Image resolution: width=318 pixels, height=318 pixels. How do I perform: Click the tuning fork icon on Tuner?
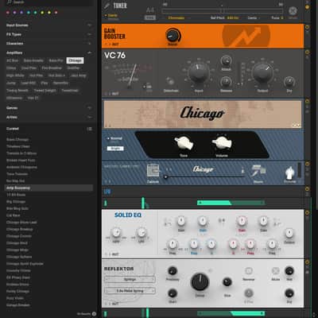point(107,6)
